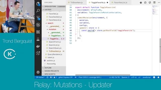161x90 pixels.
Task: Click the Flow 0.93.0 coverage status
Action: 90,77
